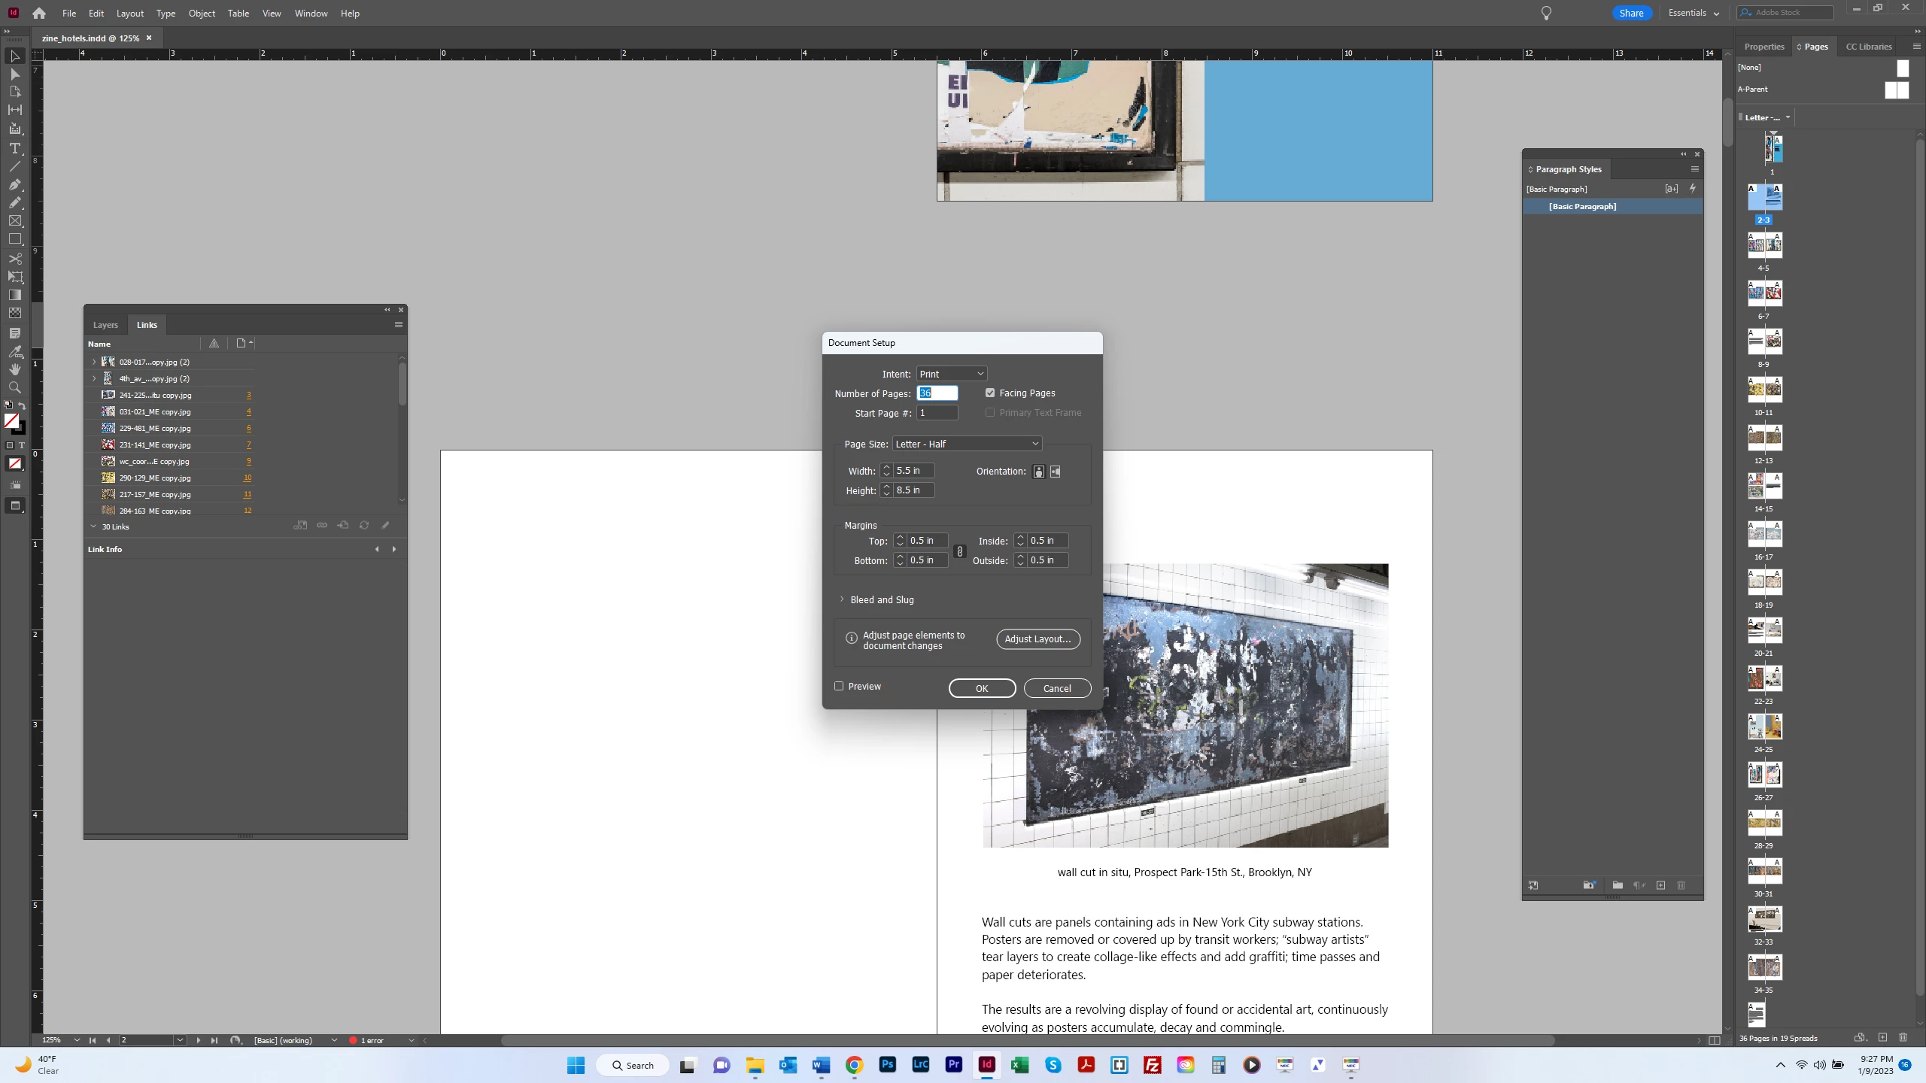Select the Hand tool
The height and width of the screenshot is (1083, 1926).
[14, 369]
